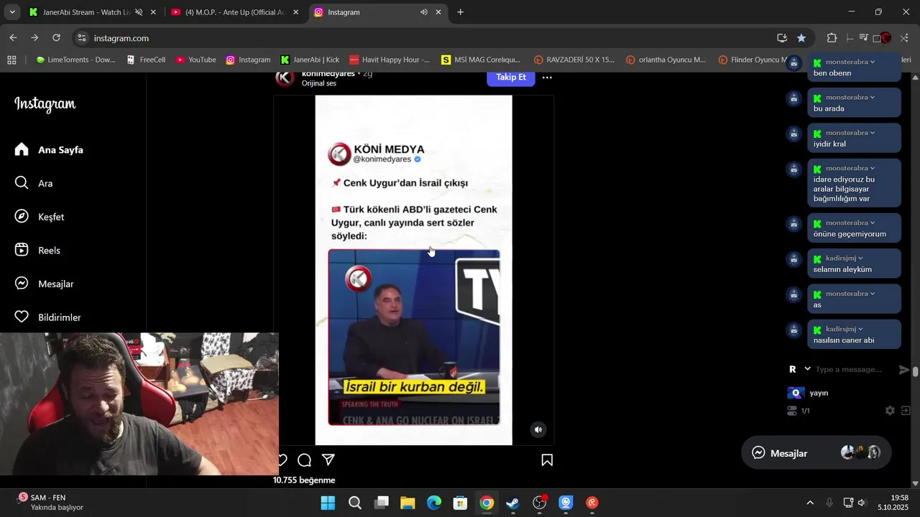Image resolution: width=920 pixels, height=517 pixels.
Task: Expand monsterabra dropdown on 'bu arada' message
Action: point(873,98)
